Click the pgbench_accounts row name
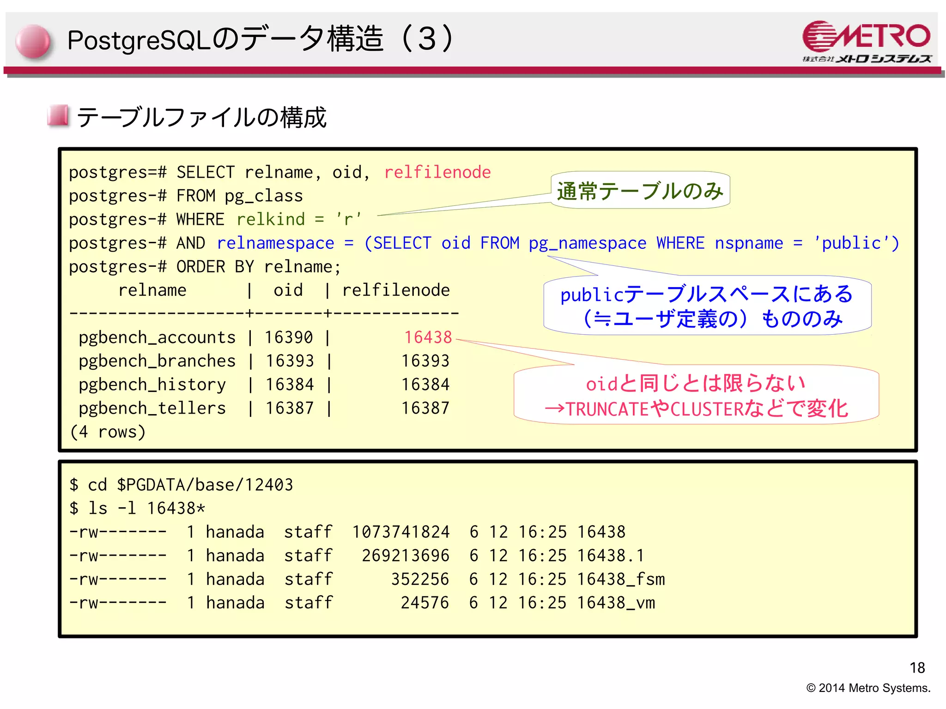 coord(157,338)
